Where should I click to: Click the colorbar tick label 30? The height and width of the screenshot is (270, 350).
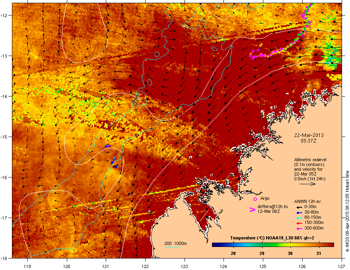(x=290, y=253)
